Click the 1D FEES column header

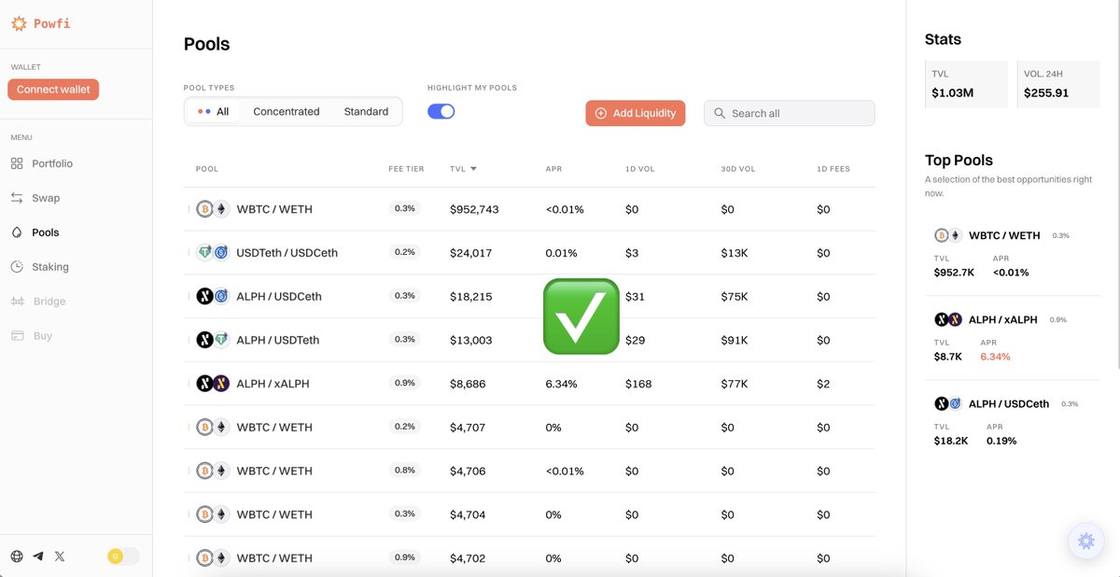pos(833,169)
